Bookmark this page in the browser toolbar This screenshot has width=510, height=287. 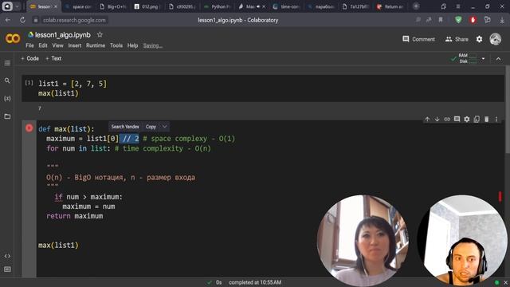point(441,20)
